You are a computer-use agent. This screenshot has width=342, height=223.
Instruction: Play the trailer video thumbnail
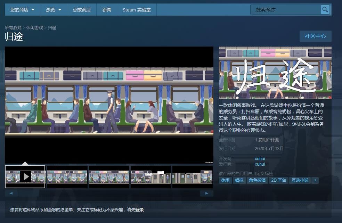pyautogui.click(x=25, y=176)
